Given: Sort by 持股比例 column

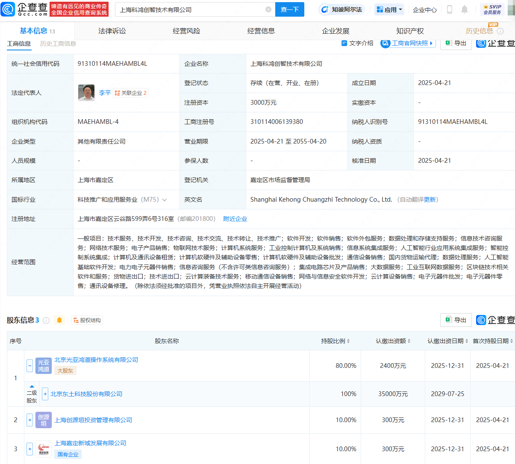Looking at the screenshot, I should 335,341.
